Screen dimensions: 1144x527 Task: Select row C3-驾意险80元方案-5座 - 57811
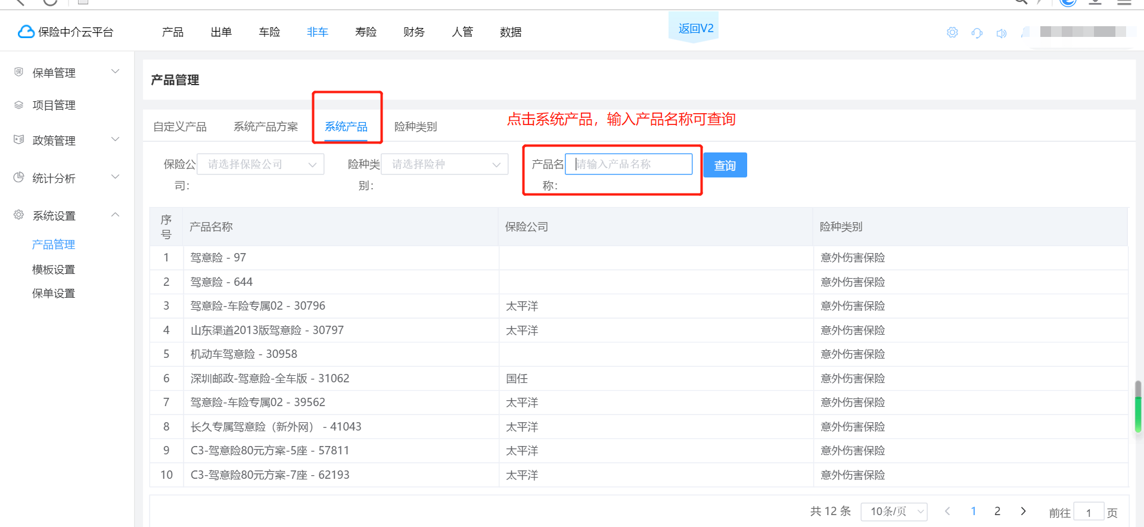click(x=639, y=451)
